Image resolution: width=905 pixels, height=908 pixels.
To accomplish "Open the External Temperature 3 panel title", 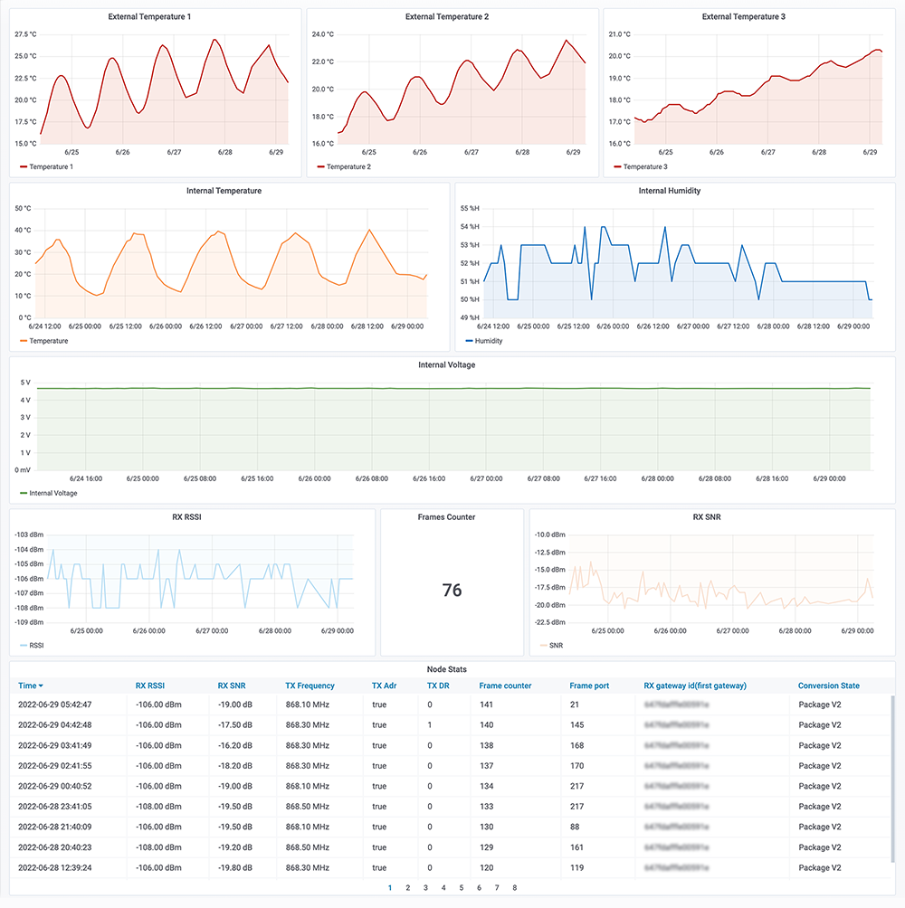I will [x=743, y=17].
